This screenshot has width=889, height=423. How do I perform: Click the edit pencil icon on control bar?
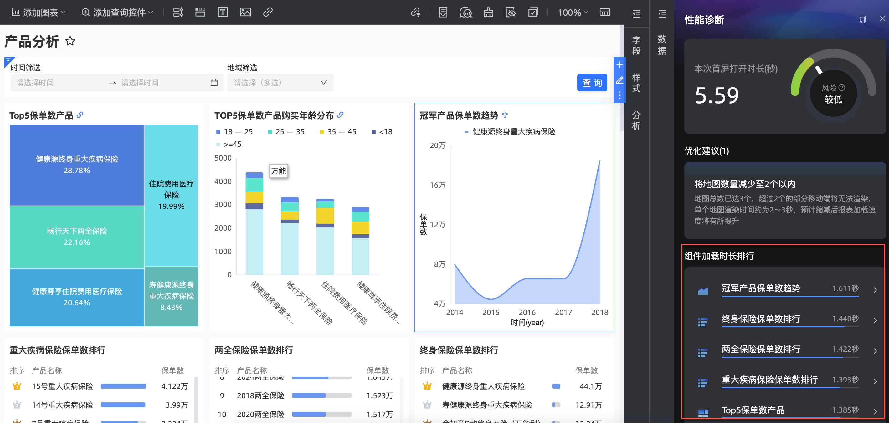point(619,80)
